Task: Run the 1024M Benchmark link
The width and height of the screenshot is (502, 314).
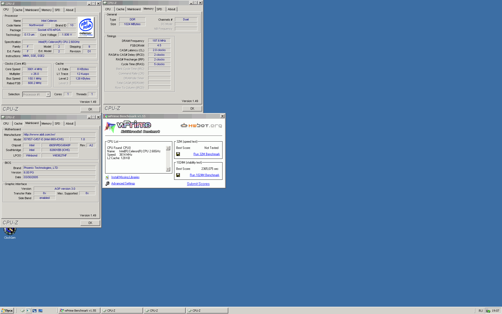Action: click(x=204, y=175)
